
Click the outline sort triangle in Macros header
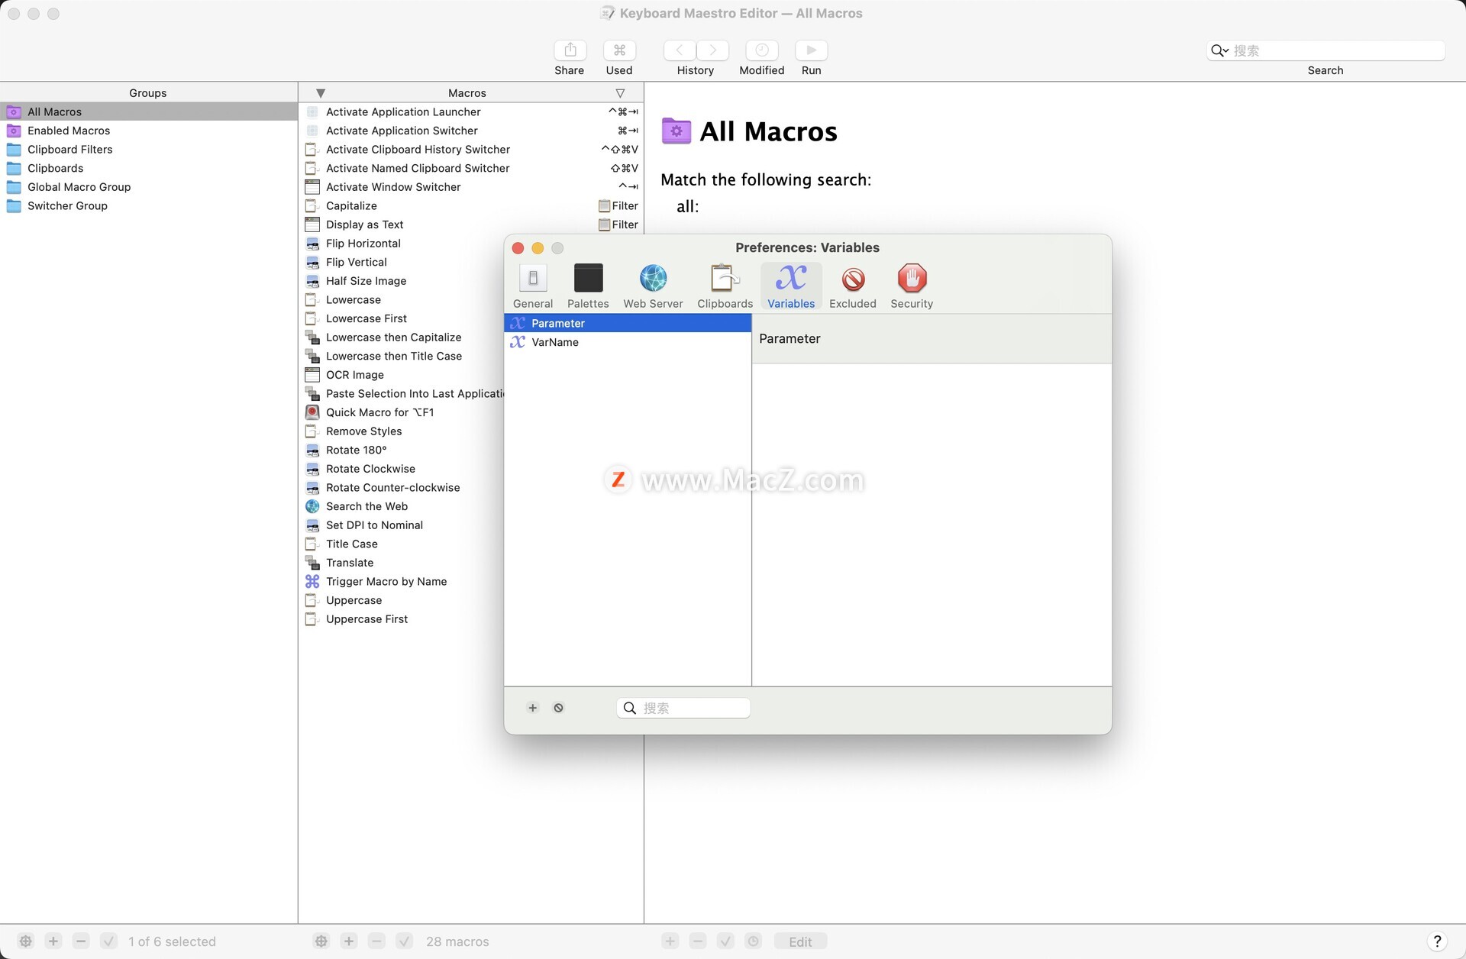(620, 93)
